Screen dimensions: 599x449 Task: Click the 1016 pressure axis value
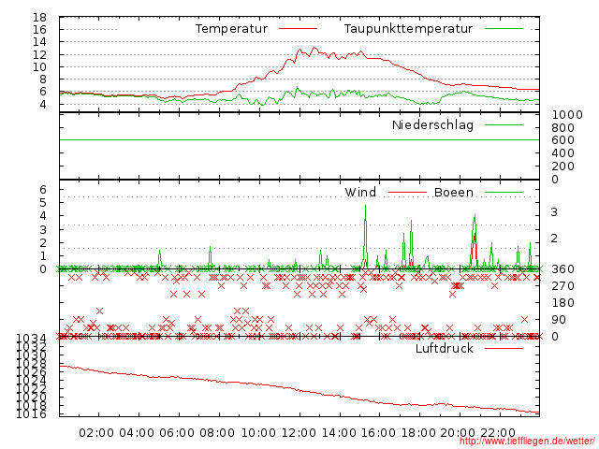pyautogui.click(x=31, y=414)
